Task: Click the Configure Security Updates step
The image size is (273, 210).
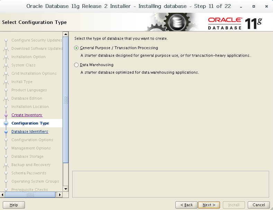Action: [x=37, y=40]
